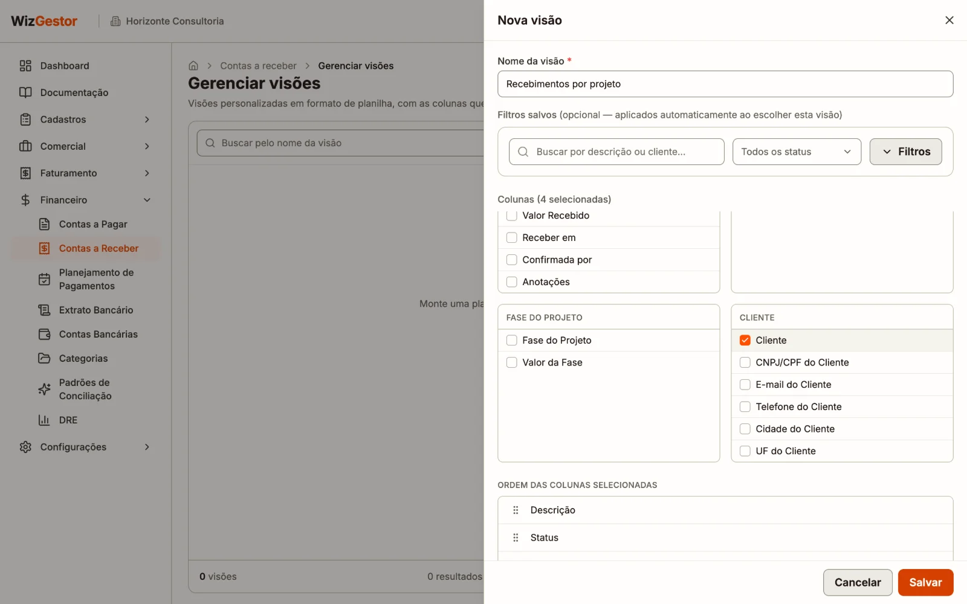
Task: Save the new view with Salvar
Action: [x=925, y=582]
